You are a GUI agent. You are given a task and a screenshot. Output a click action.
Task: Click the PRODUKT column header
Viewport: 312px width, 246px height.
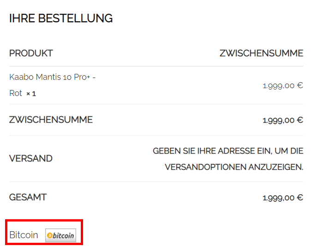pyautogui.click(x=31, y=53)
